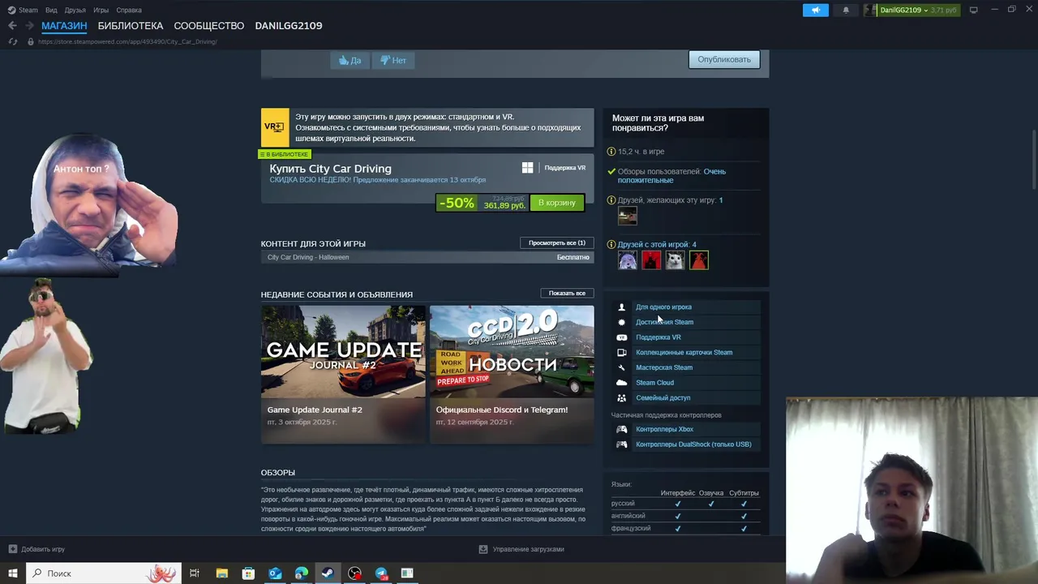
Task: Click VR headset icon beside Поддержка VR
Action: [622, 337]
